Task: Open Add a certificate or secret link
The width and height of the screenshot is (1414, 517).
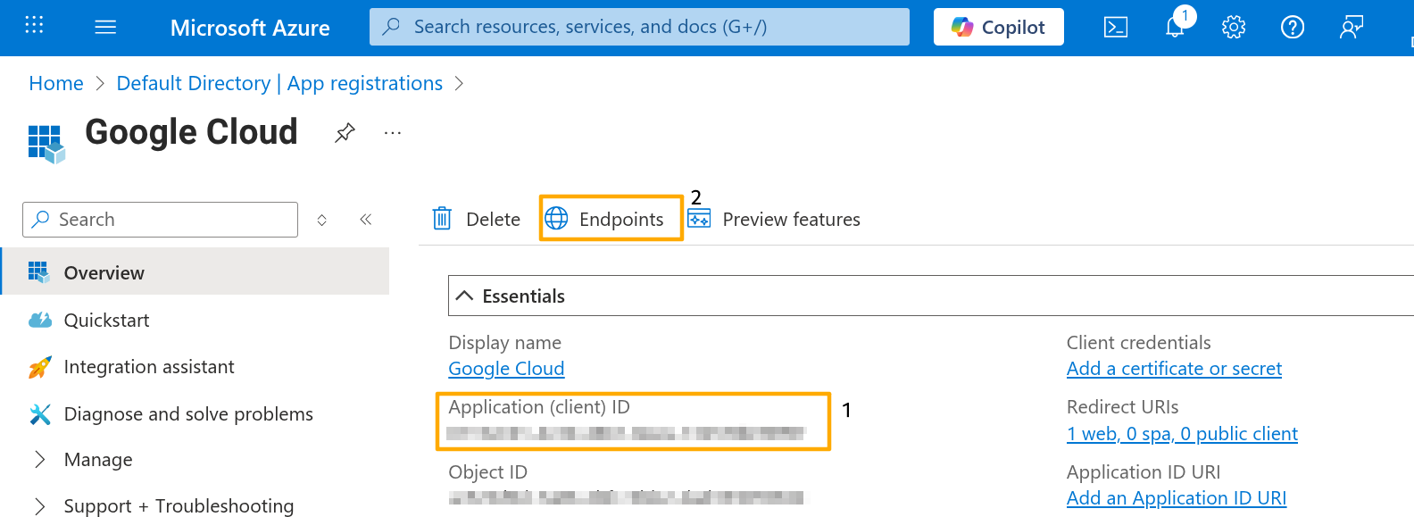Action: pyautogui.click(x=1174, y=369)
